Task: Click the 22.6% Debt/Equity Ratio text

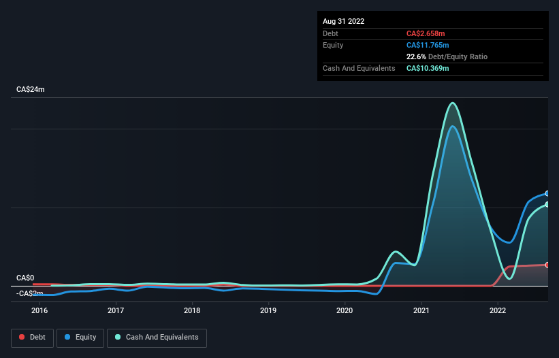Action: pos(447,56)
